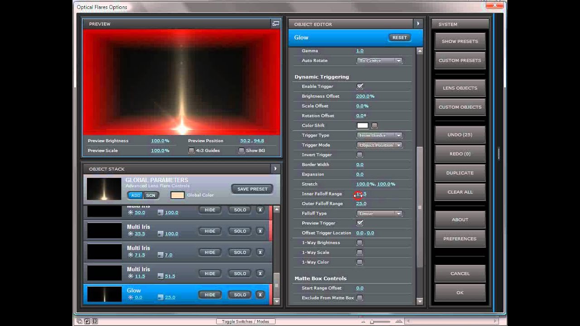Duplicate the selected object

460,173
